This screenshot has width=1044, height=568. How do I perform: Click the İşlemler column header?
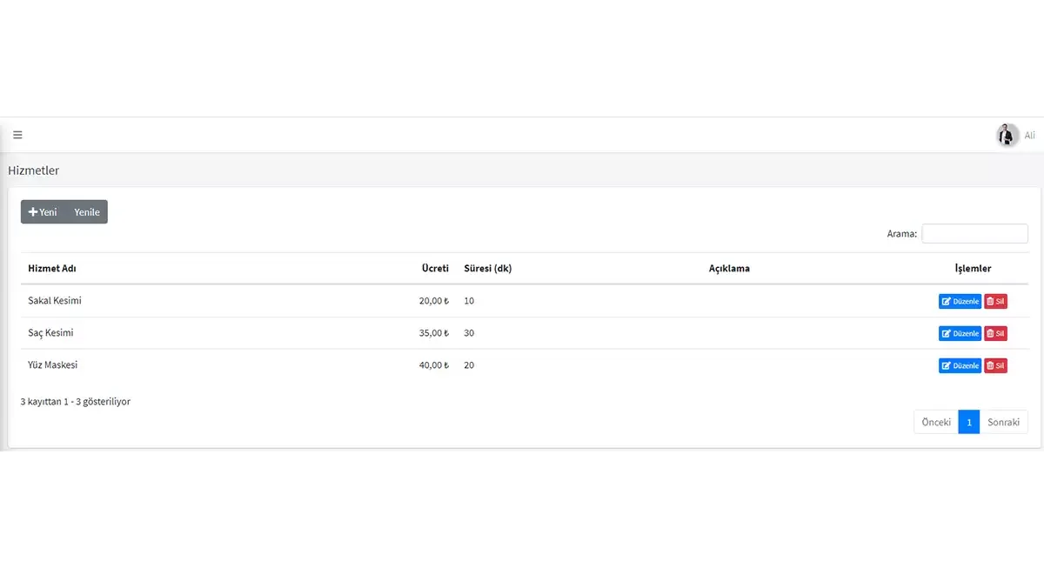pos(973,269)
